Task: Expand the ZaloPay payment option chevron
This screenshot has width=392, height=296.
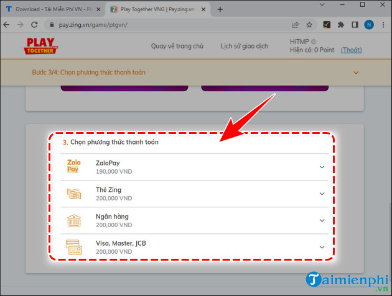Action: click(322, 167)
